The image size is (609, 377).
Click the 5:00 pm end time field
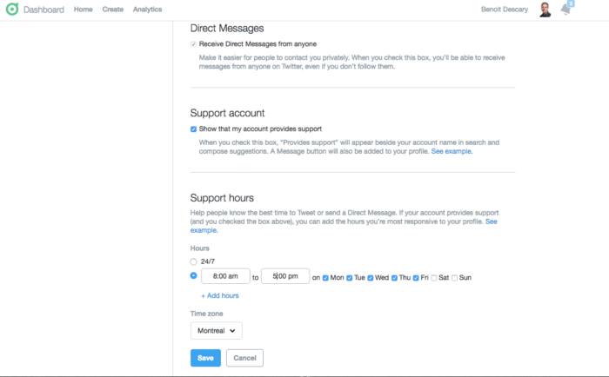click(x=285, y=277)
